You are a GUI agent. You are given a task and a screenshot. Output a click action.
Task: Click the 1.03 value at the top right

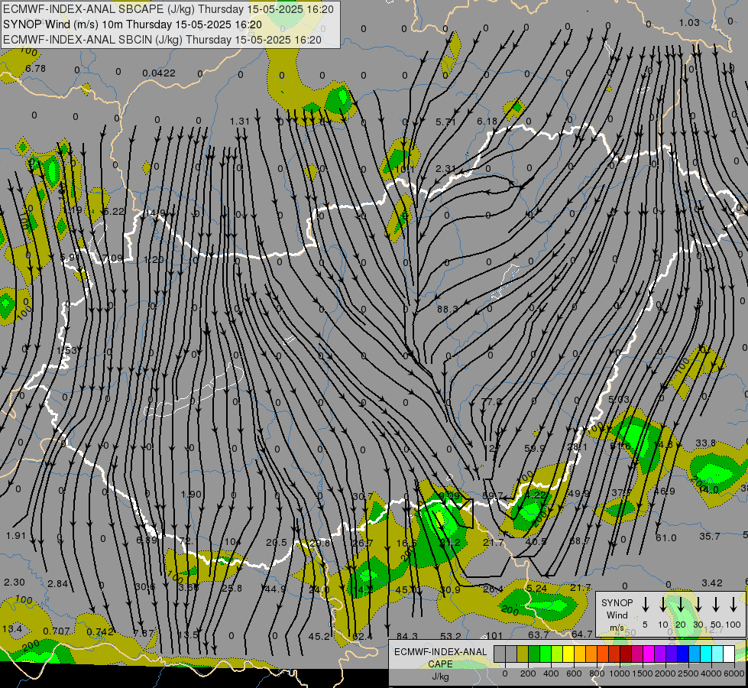[689, 22]
